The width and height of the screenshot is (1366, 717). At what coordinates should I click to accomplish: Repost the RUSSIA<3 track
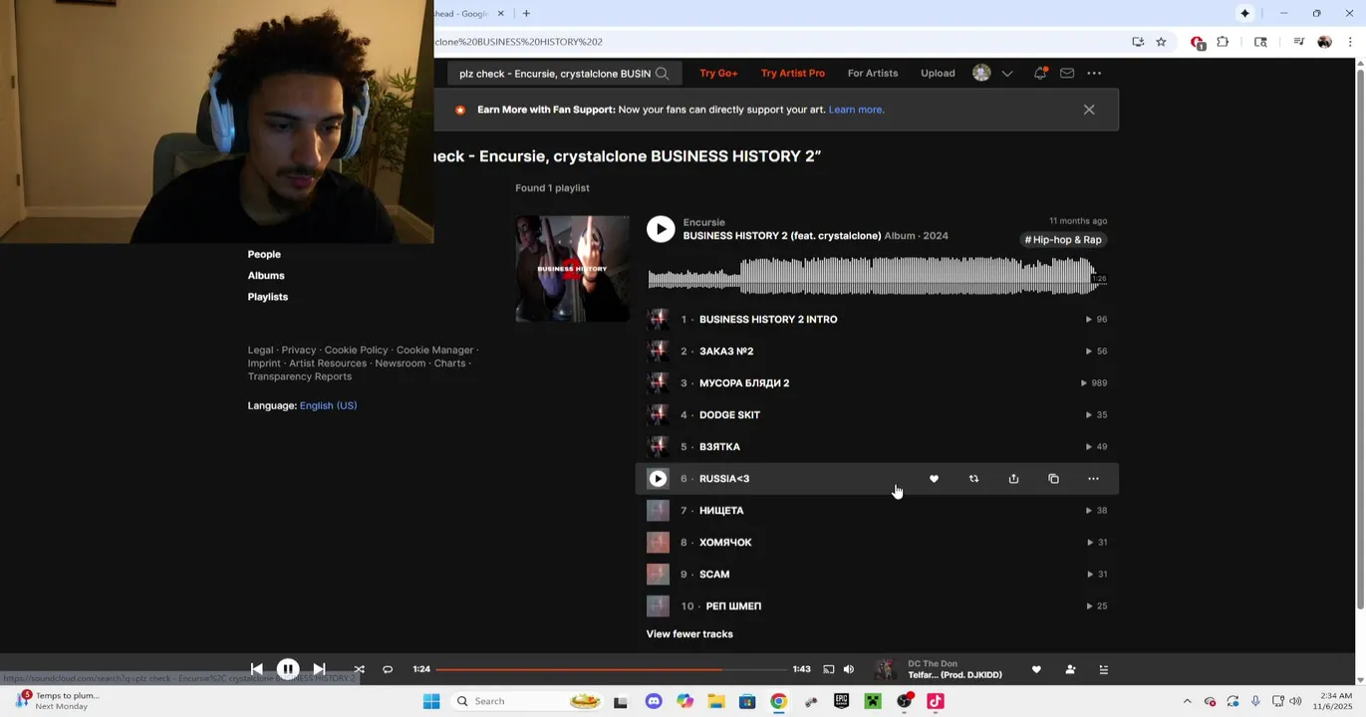(973, 479)
